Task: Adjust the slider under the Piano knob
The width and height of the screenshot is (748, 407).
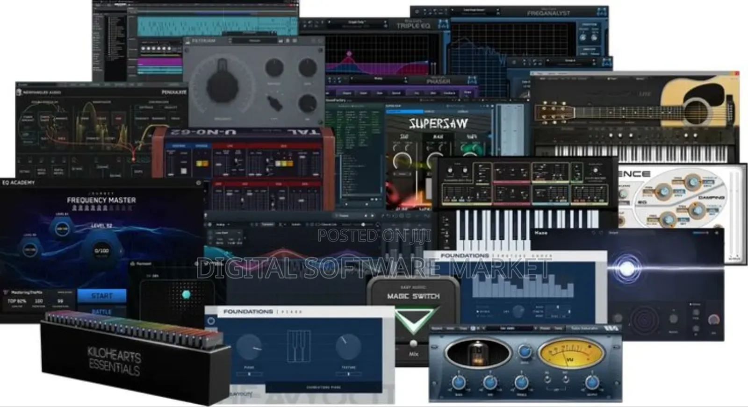Action: [x=249, y=374]
